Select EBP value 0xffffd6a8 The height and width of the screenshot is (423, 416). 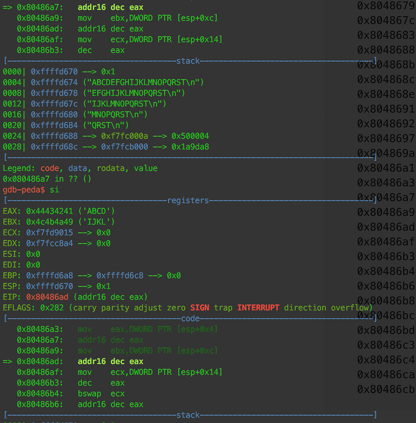(x=50, y=275)
